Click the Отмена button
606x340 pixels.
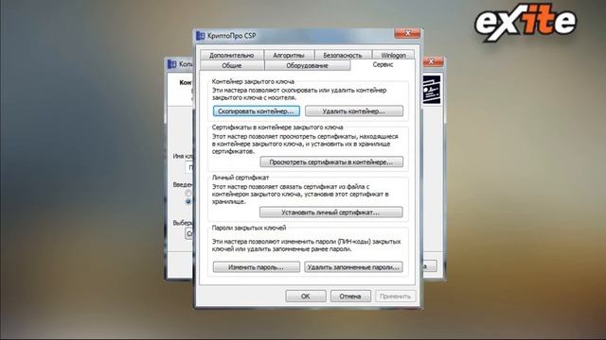pos(350,296)
